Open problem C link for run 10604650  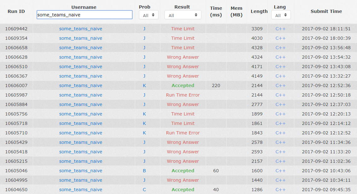click(144, 190)
